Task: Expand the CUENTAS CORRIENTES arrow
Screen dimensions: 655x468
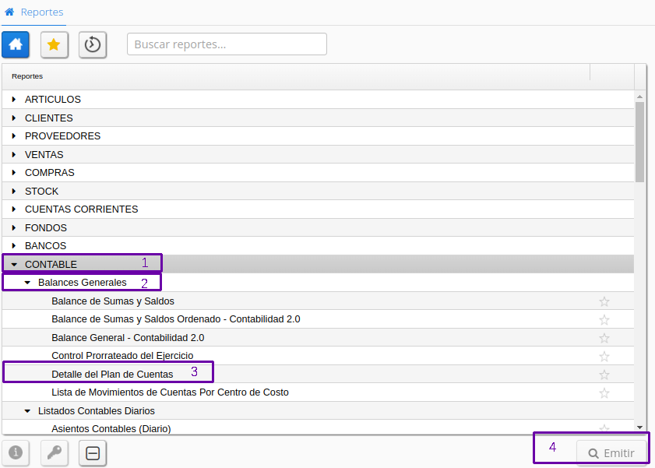Action: (14, 209)
